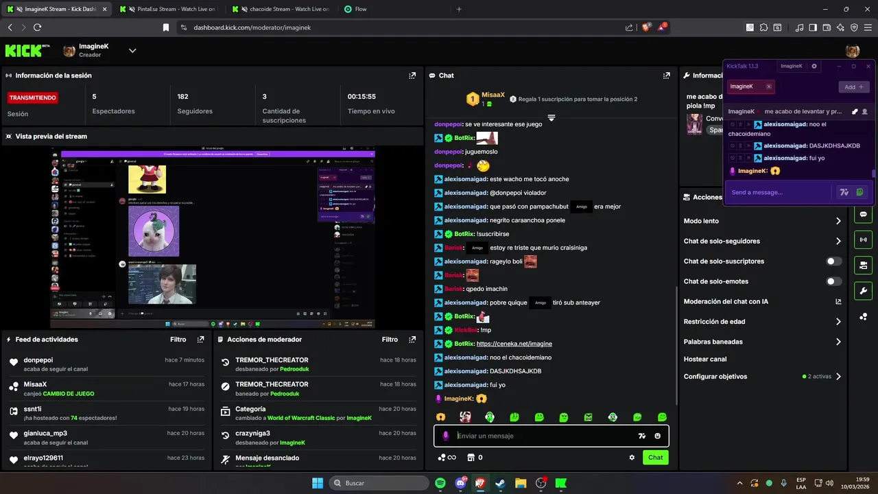Image resolution: width=878 pixels, height=494 pixels.
Task: Open profile avatar at top right
Action: click(853, 51)
